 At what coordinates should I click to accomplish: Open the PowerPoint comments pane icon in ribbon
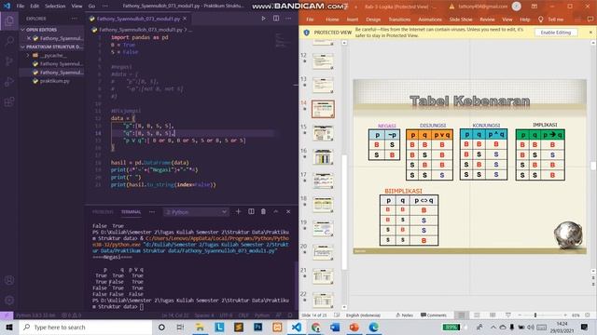click(x=590, y=20)
